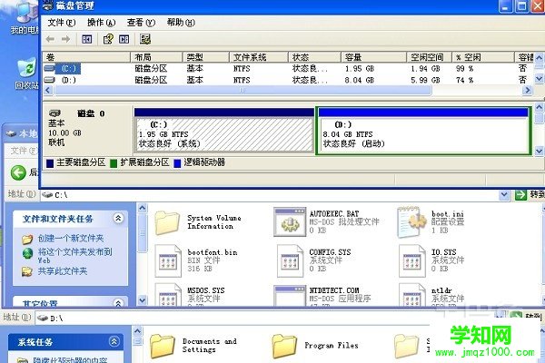Click the Disk 0 drive icon
Screen dimensions: 545x363
(54, 113)
